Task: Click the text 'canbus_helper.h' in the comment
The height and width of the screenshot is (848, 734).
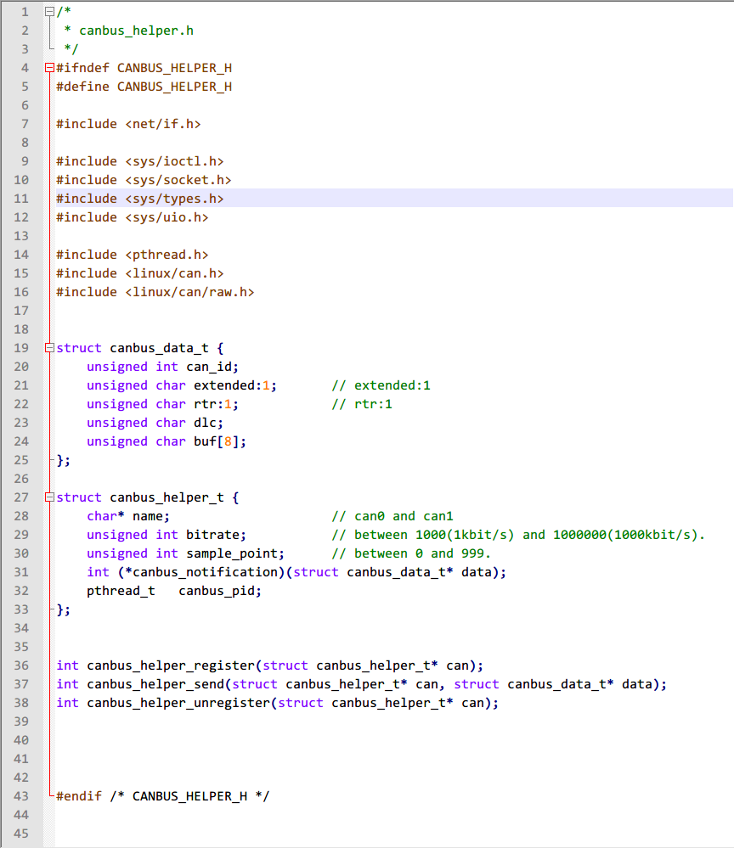Action: (x=137, y=31)
